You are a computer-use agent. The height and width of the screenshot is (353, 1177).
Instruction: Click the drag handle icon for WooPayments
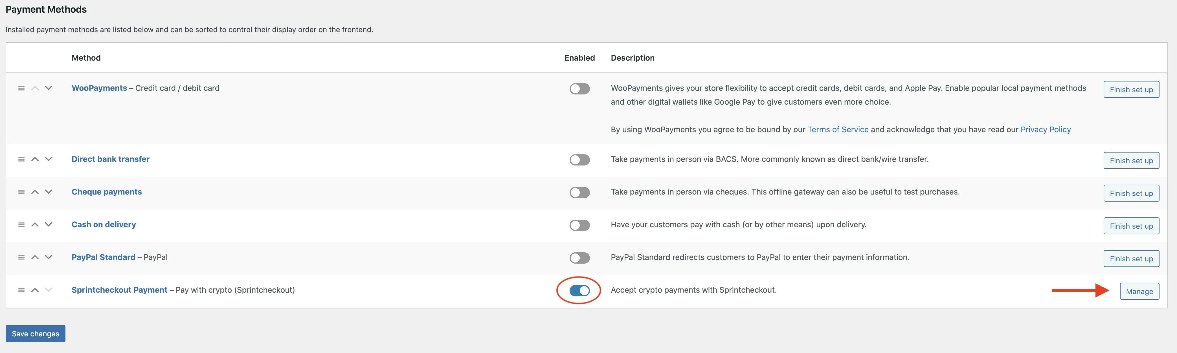click(x=21, y=88)
